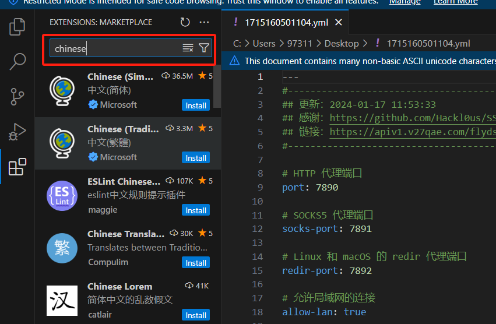
Task: Open Learn More link in banner
Action: pos(456,2)
